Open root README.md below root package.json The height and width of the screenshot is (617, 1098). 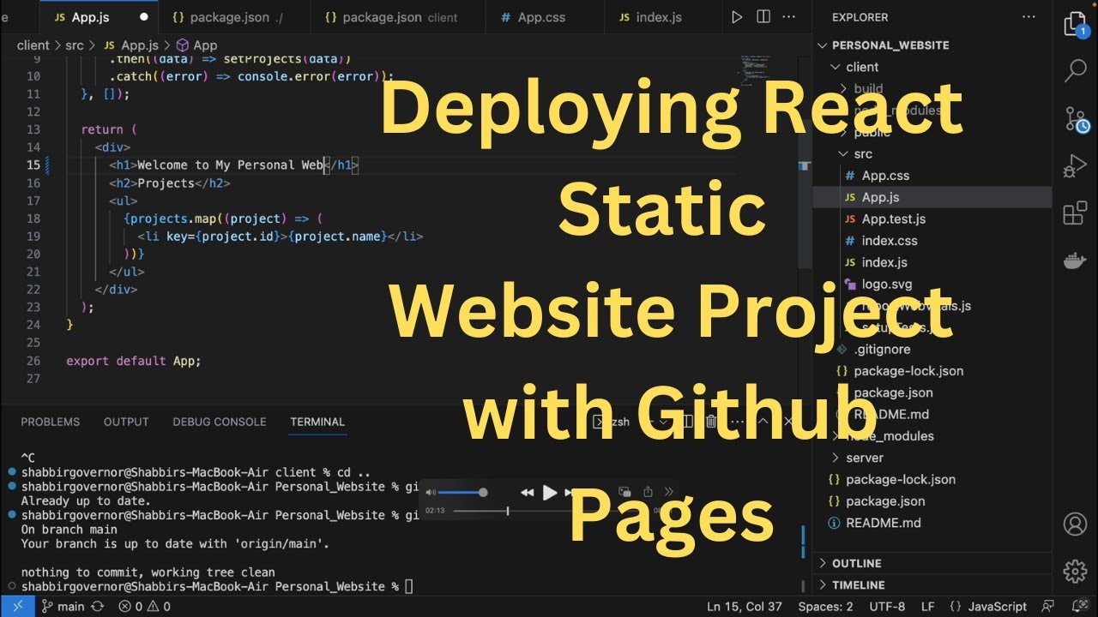point(932,523)
